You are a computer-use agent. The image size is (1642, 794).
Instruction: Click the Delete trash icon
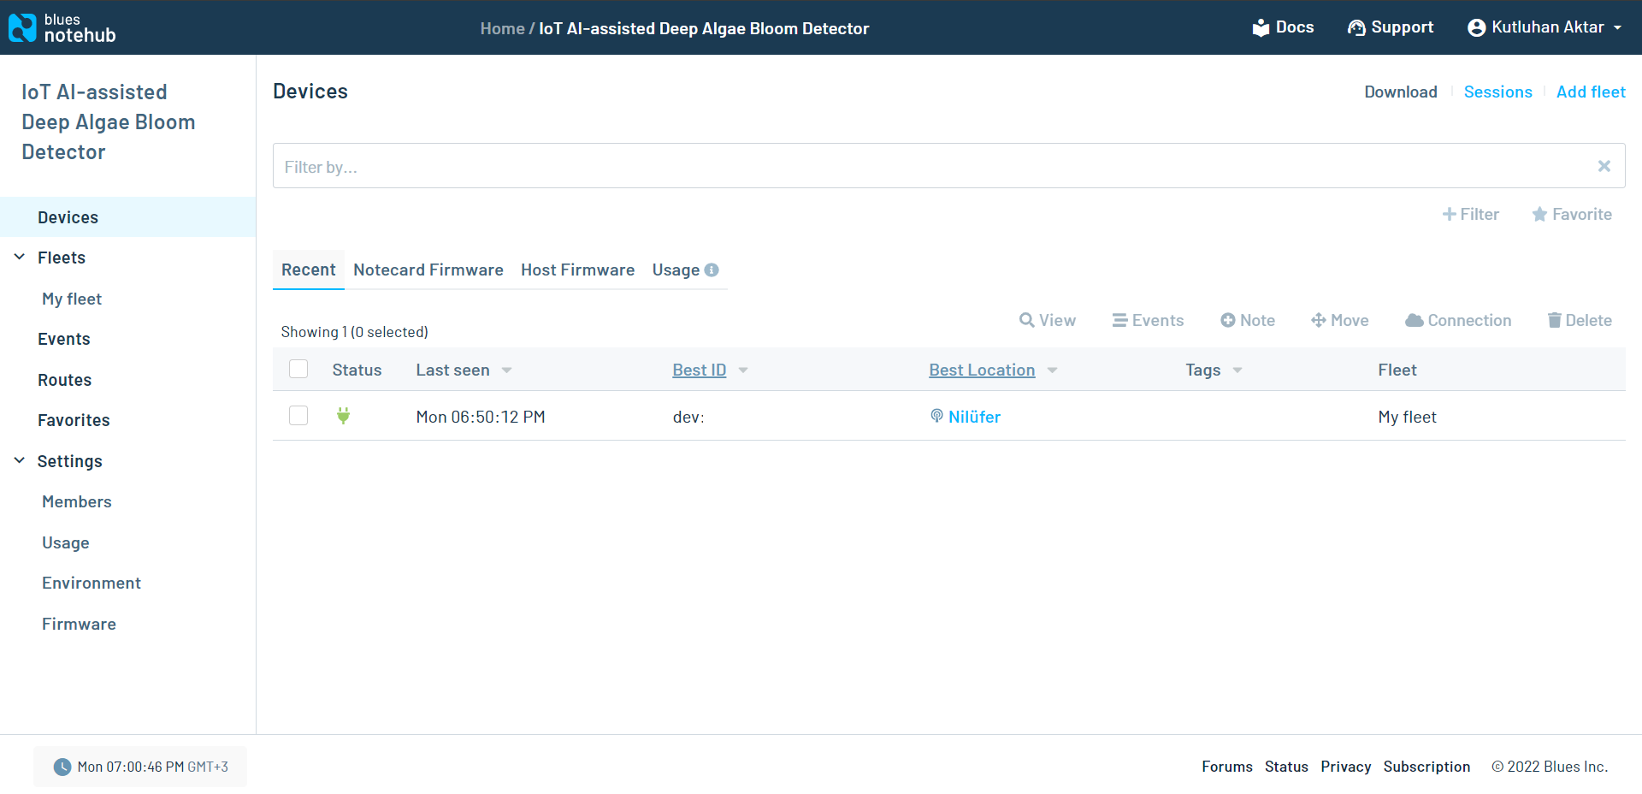1554,320
